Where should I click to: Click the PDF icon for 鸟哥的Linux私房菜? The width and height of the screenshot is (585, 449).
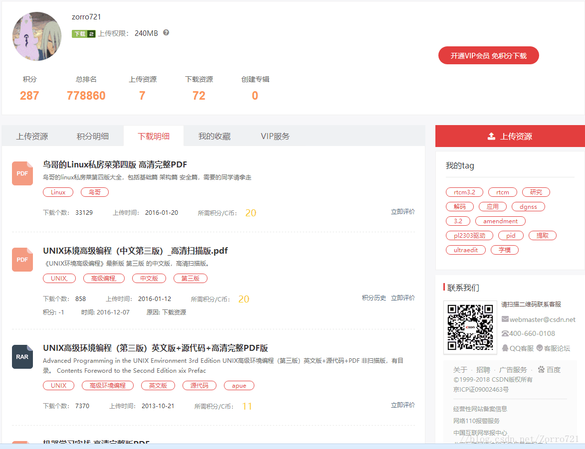tap(22, 173)
